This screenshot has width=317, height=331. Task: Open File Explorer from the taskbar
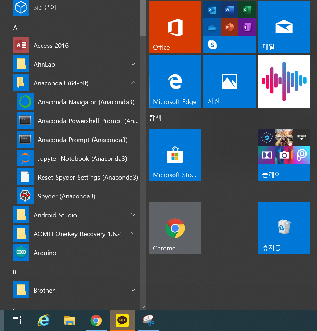[x=70, y=320]
